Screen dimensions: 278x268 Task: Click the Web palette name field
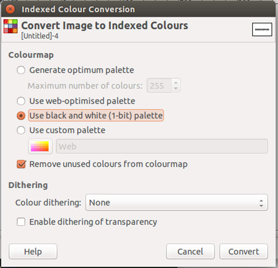point(162,146)
